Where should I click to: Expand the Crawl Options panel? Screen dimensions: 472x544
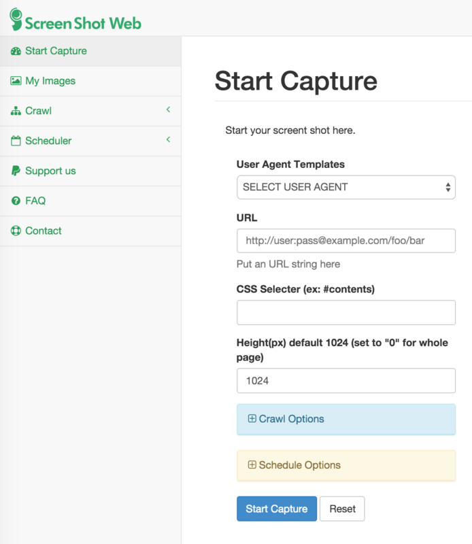tap(346, 419)
